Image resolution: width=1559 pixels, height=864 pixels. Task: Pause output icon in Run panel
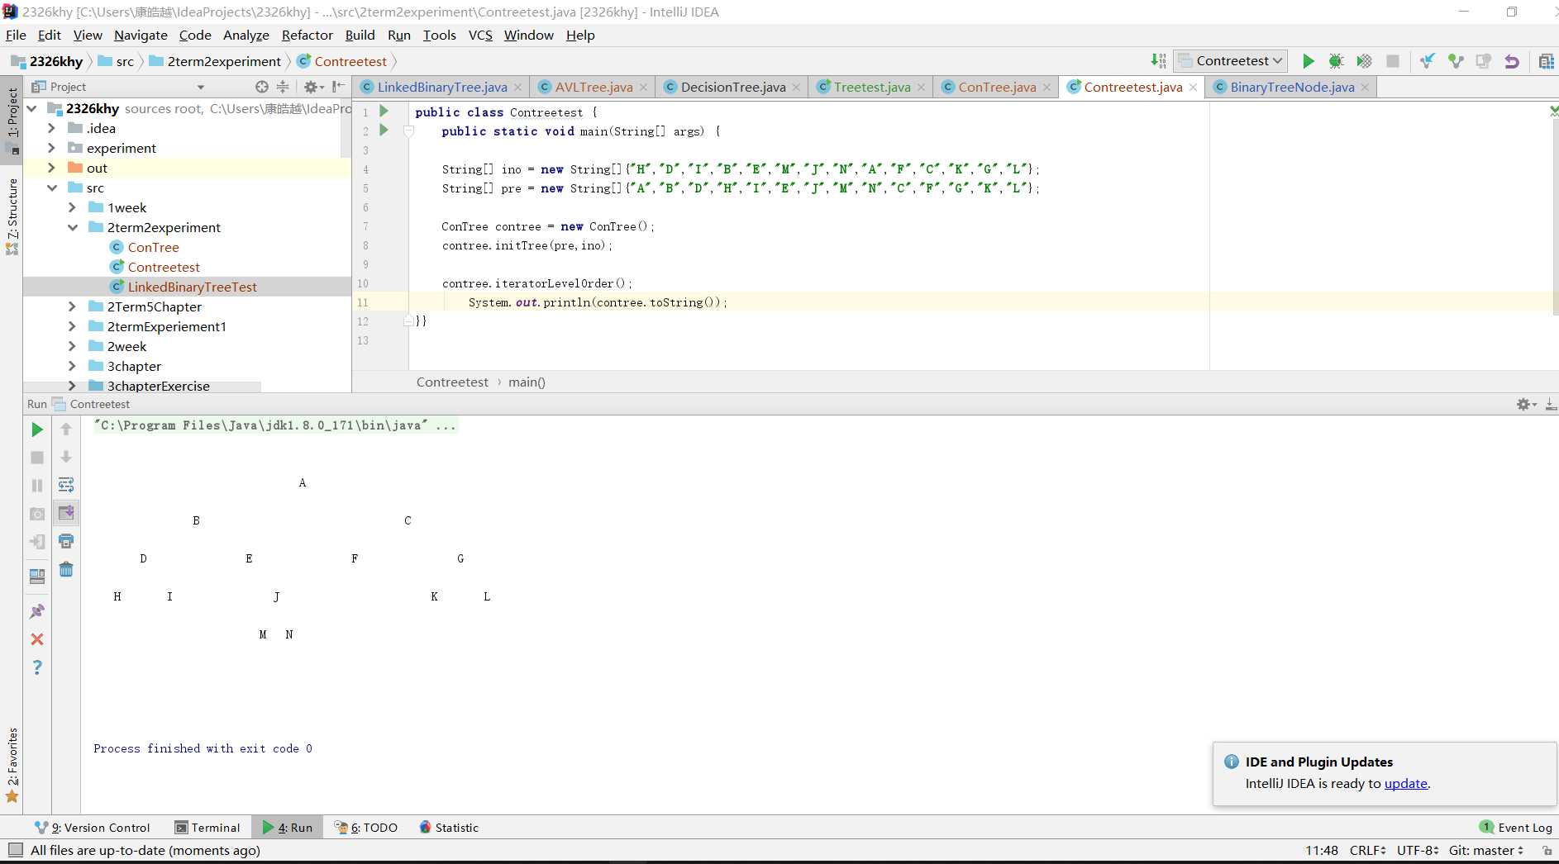click(37, 486)
